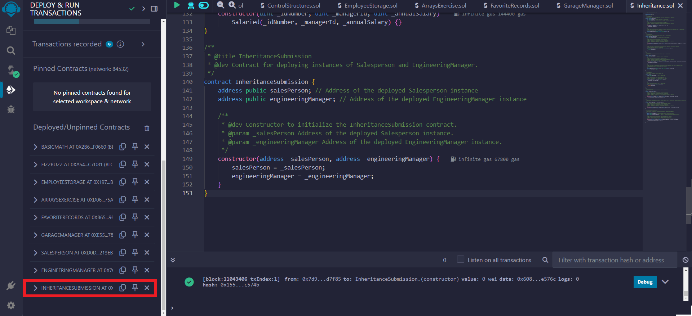Switch to the FavoriteRecords.sol tab
692x316 pixels.
511,5
